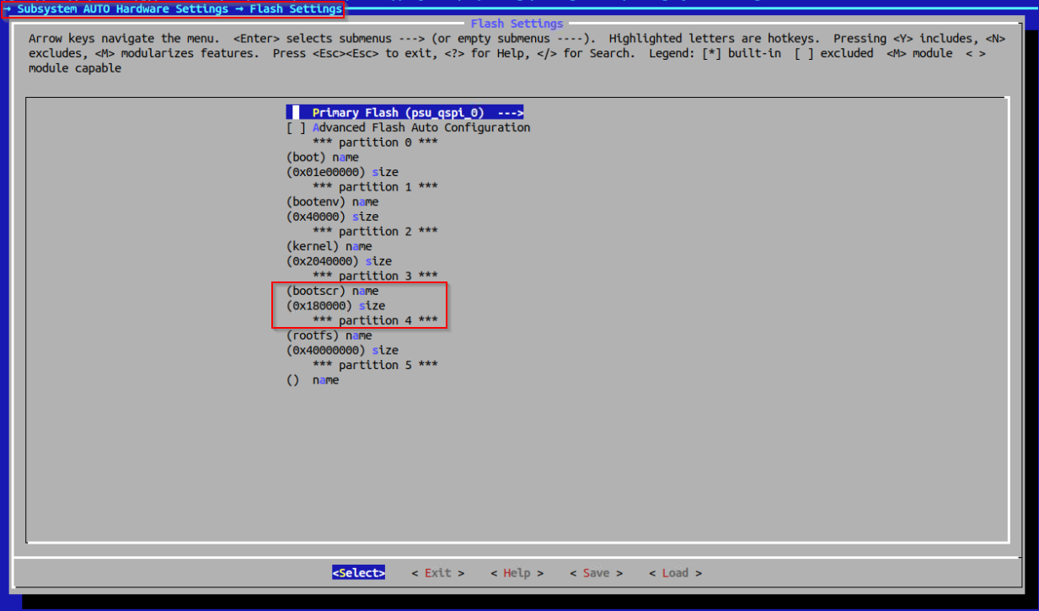The width and height of the screenshot is (1039, 611).
Task: Click the < Load > button
Action: (675, 573)
